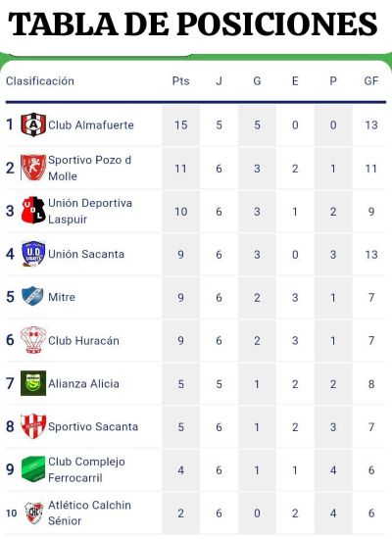Click Club Almafuerte's 15 points cell
Viewport: 392px width, 539px height.
pyautogui.click(x=181, y=124)
